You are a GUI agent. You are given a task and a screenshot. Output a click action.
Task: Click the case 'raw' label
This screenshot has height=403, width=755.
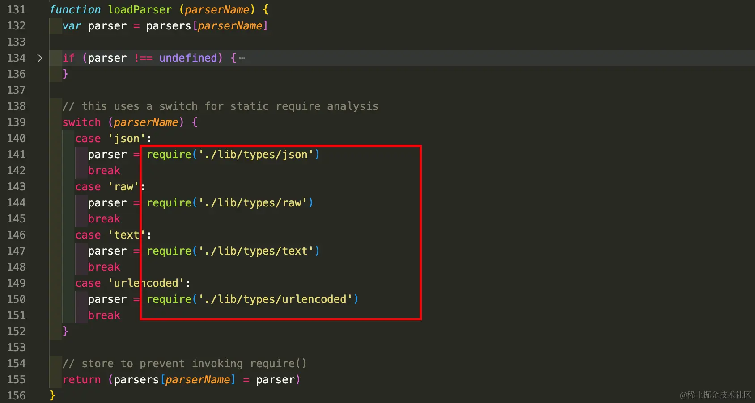point(110,187)
